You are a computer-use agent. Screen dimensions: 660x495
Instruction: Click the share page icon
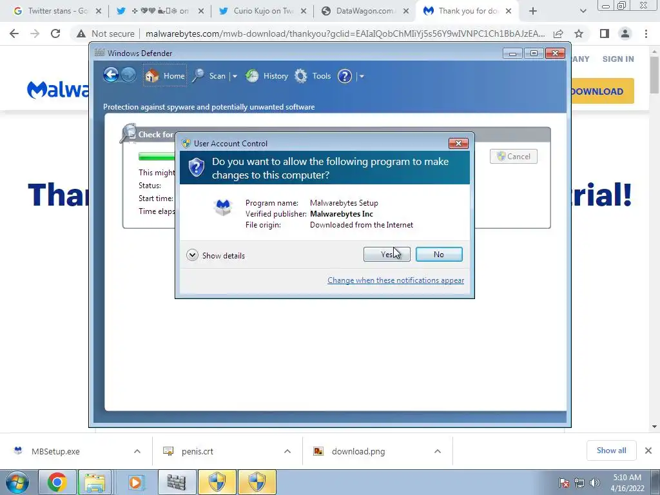click(x=558, y=34)
